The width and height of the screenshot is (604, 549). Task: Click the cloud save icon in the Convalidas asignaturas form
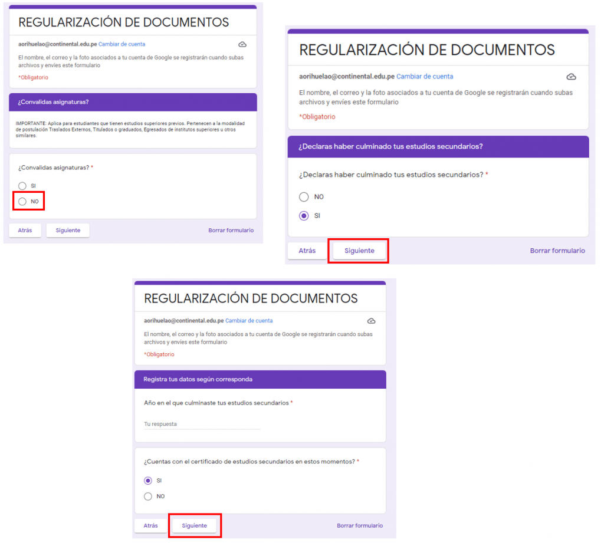(242, 45)
